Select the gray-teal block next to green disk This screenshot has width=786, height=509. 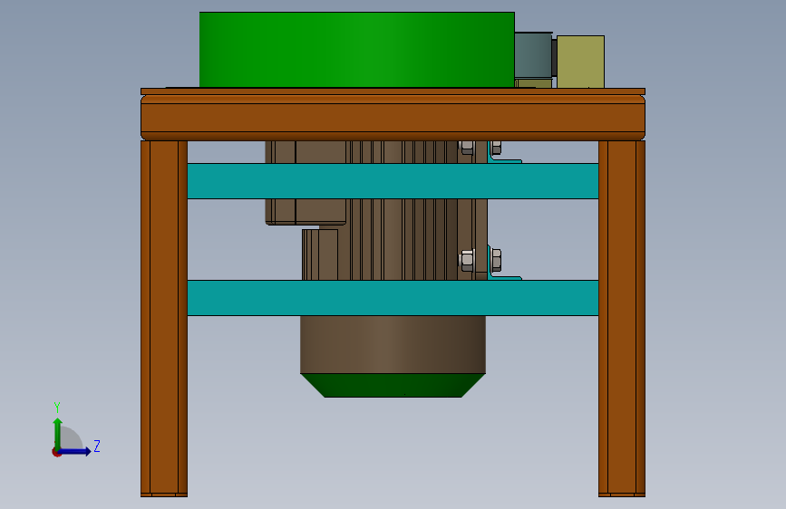point(533,55)
